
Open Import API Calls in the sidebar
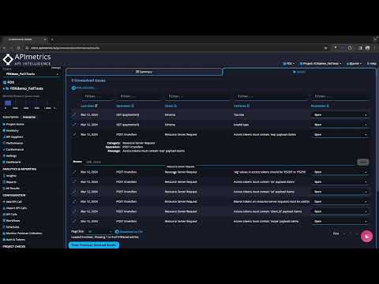(16, 208)
